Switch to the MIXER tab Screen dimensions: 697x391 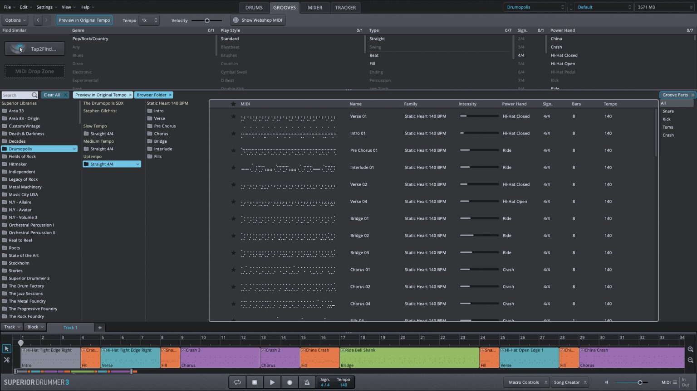pyautogui.click(x=314, y=8)
